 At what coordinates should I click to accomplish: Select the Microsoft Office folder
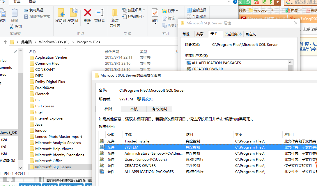(49, 161)
